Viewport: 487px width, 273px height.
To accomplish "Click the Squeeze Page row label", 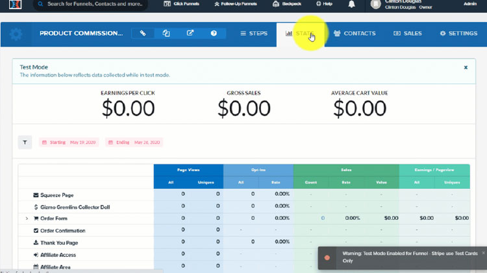I will (x=57, y=195).
